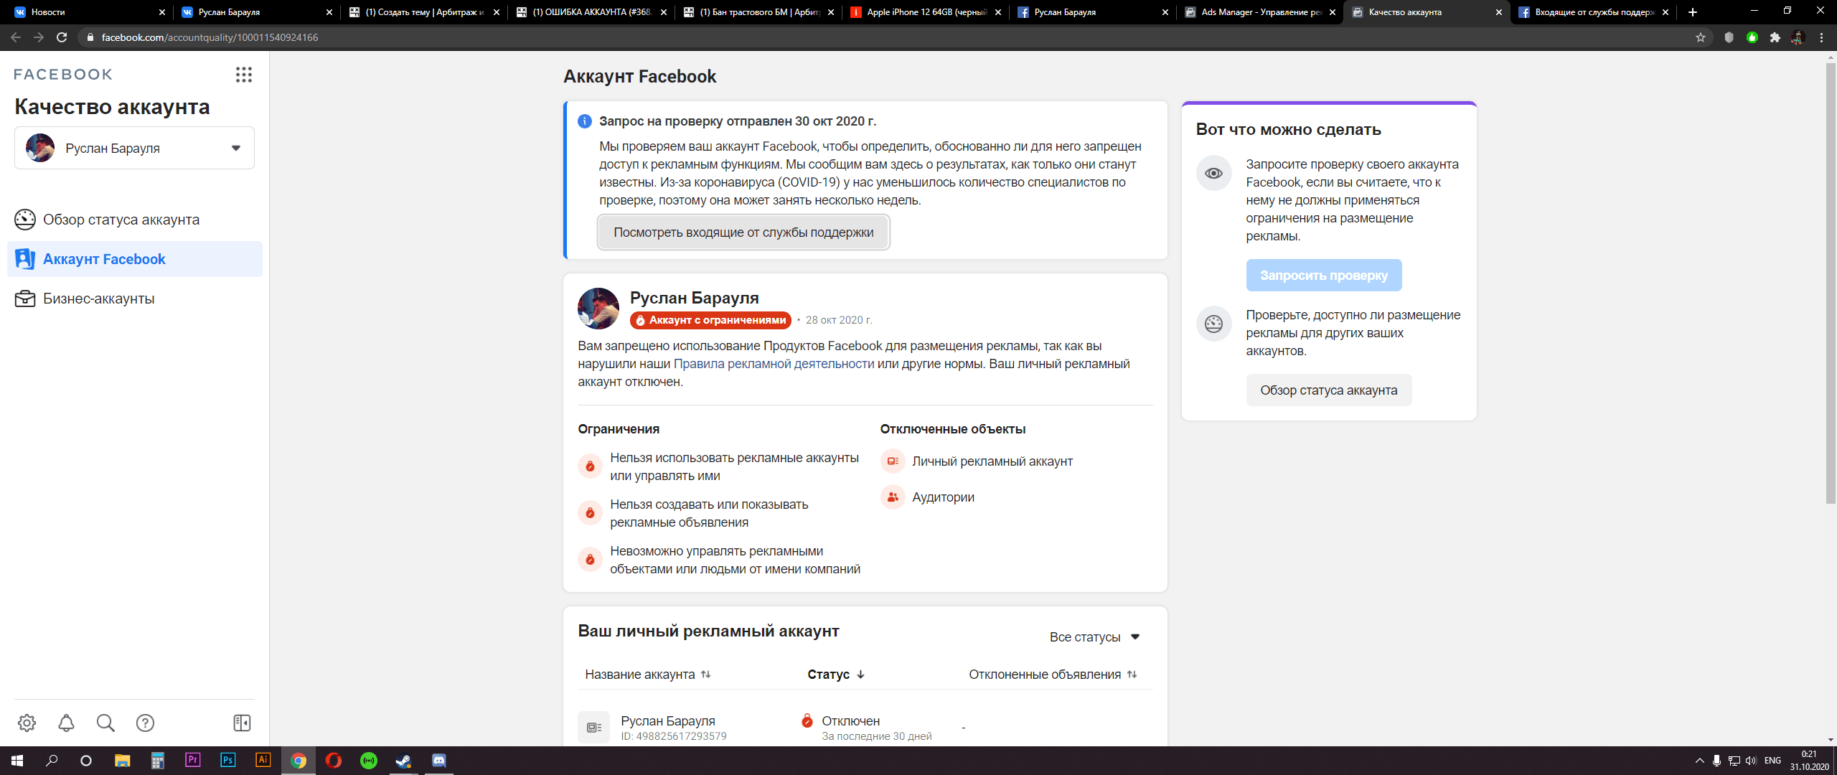Open Discord from the taskbar
This screenshot has width=1837, height=775.
click(x=439, y=760)
